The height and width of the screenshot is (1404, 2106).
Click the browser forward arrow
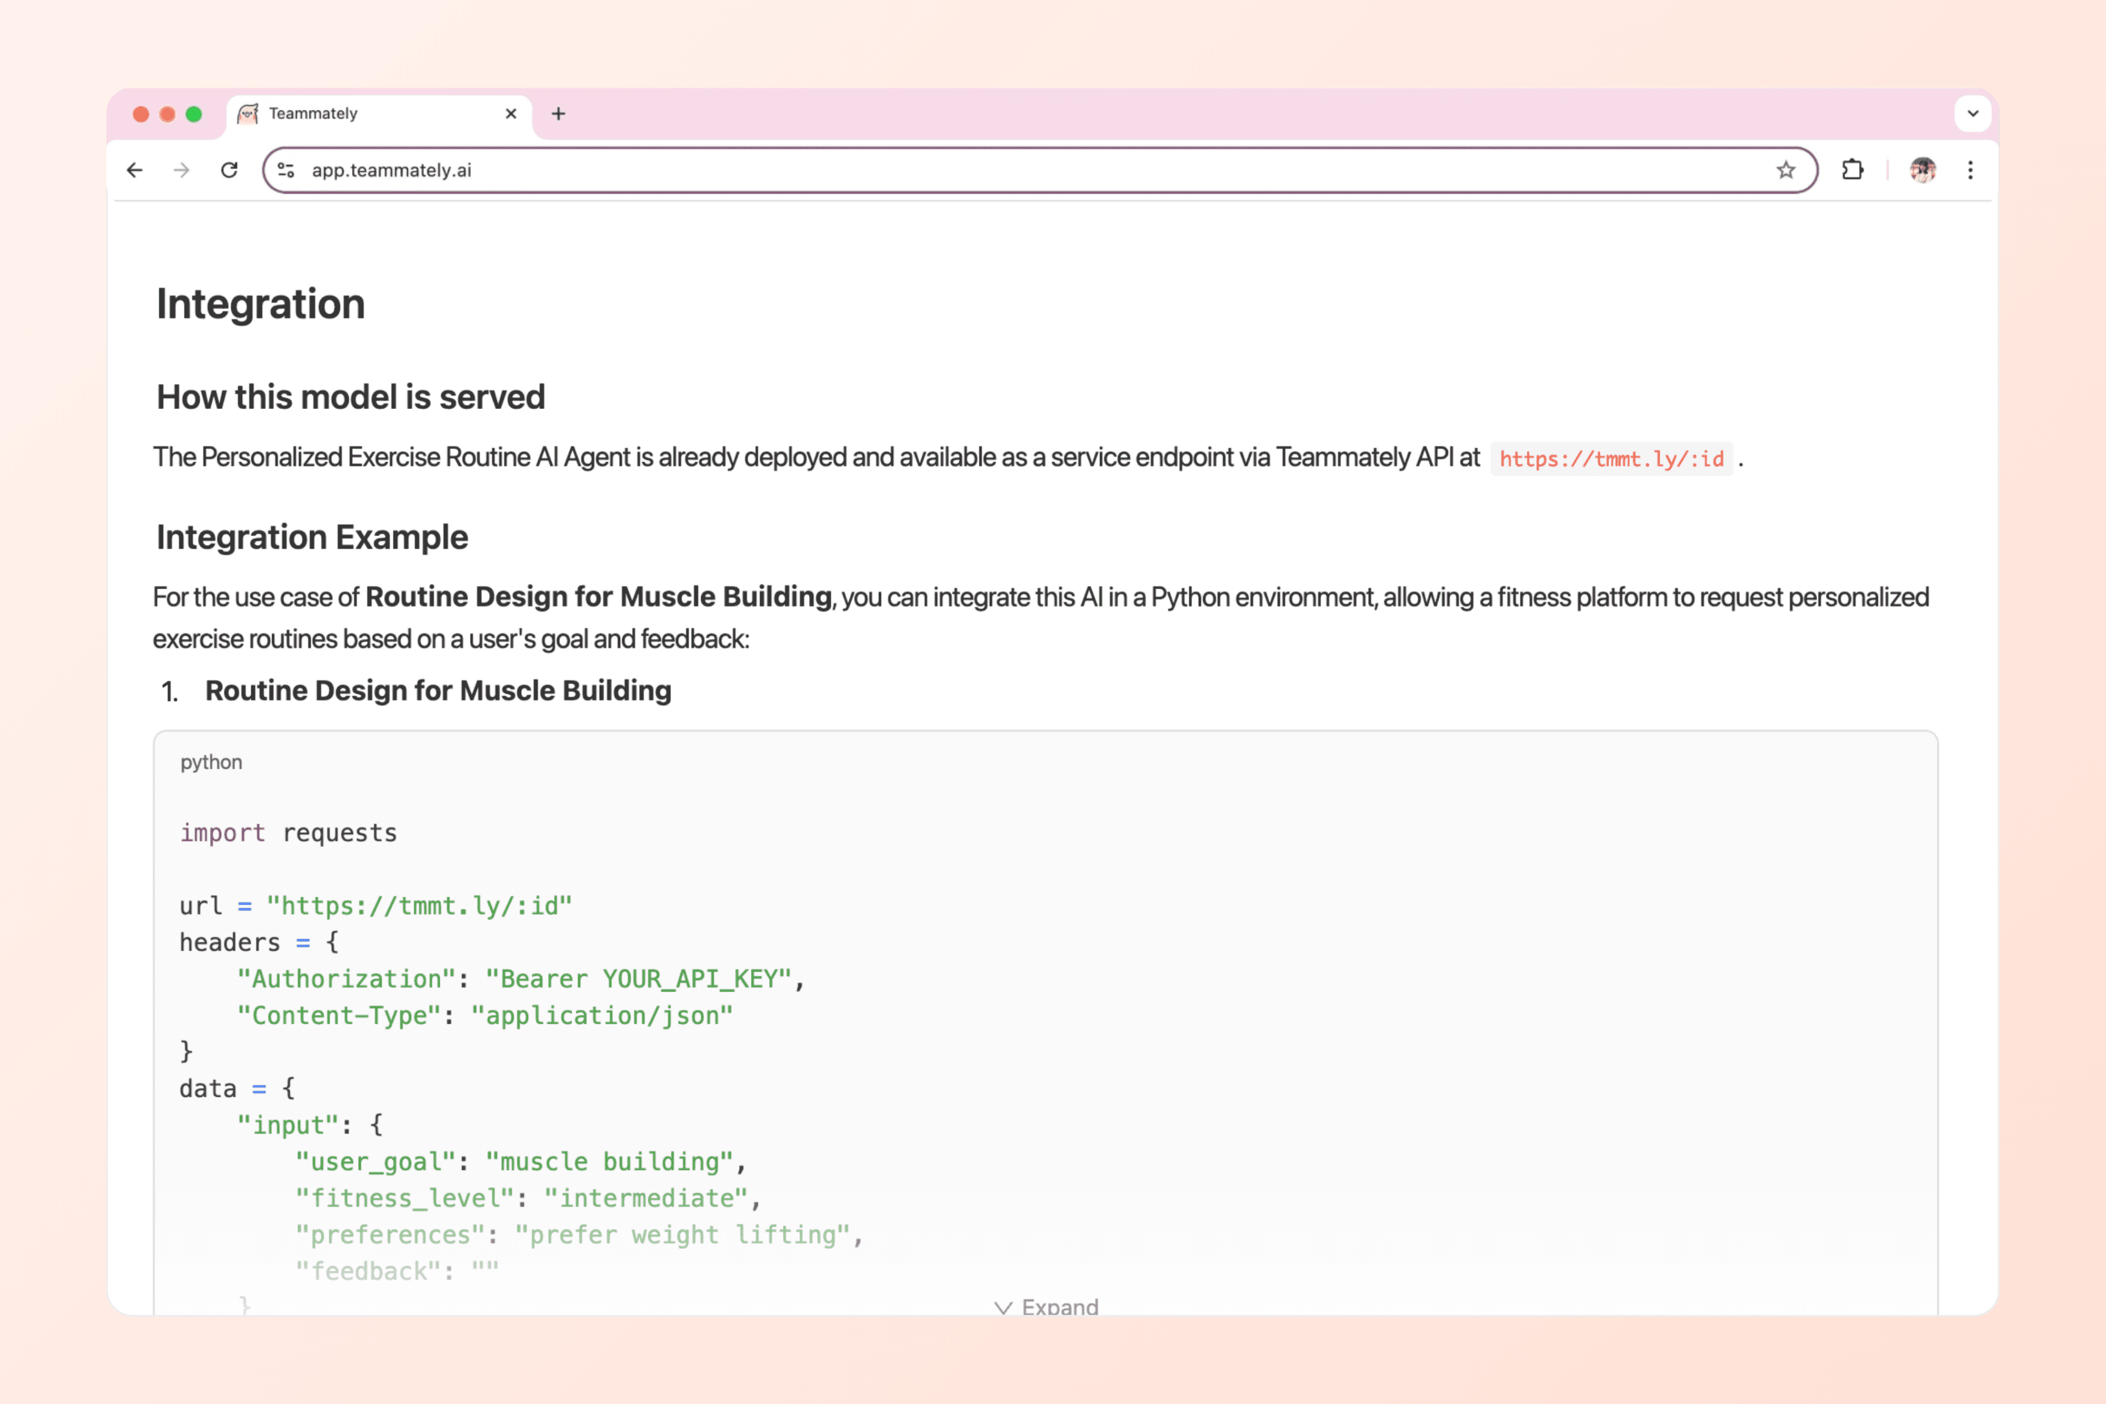(x=182, y=170)
